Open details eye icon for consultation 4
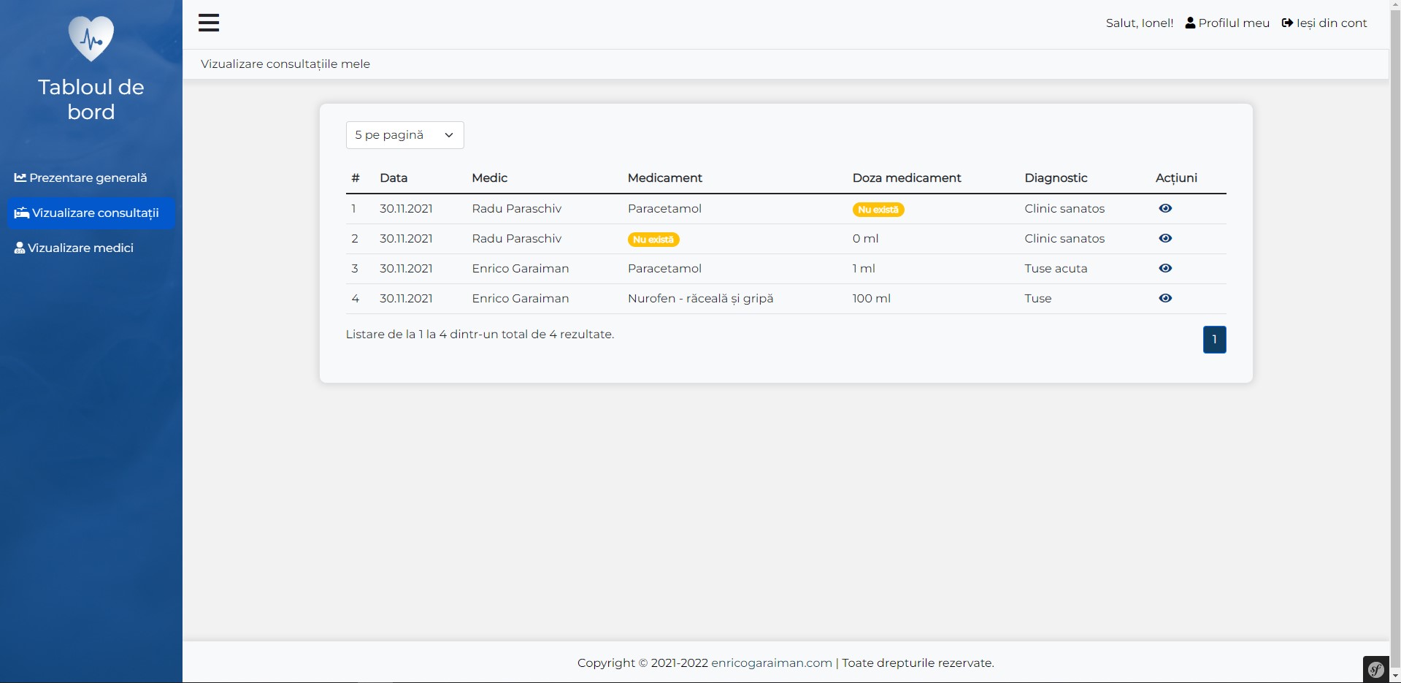 [x=1164, y=298]
